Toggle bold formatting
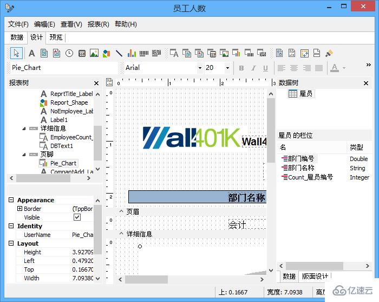The width and height of the screenshot is (379, 302). point(241,68)
